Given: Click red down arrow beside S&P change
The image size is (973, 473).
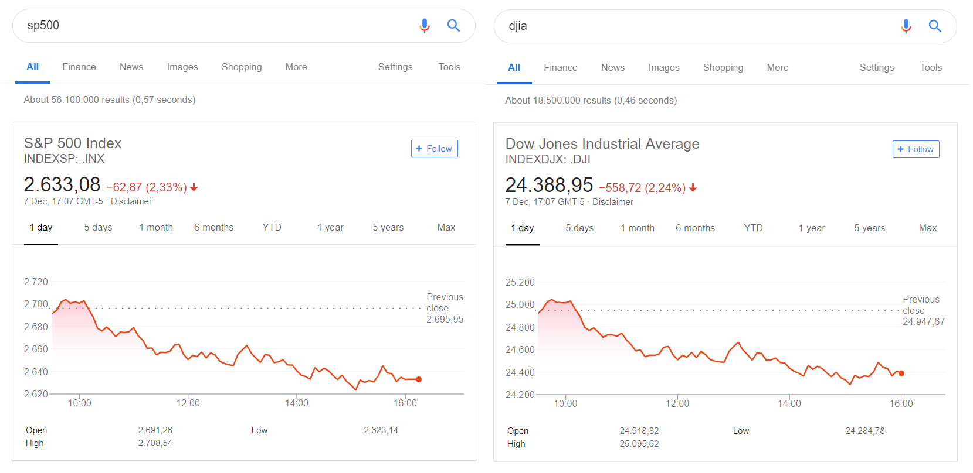Looking at the screenshot, I should pyautogui.click(x=194, y=187).
